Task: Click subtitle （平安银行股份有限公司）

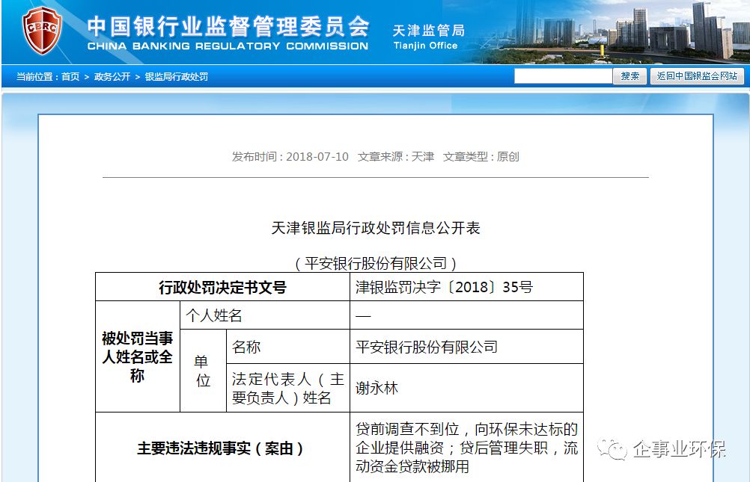Action: click(x=376, y=263)
